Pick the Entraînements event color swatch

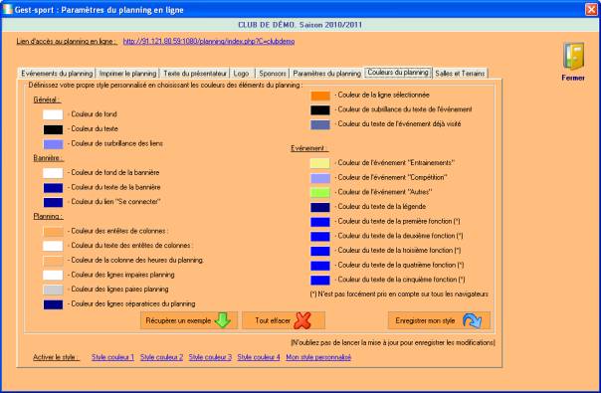coord(320,163)
